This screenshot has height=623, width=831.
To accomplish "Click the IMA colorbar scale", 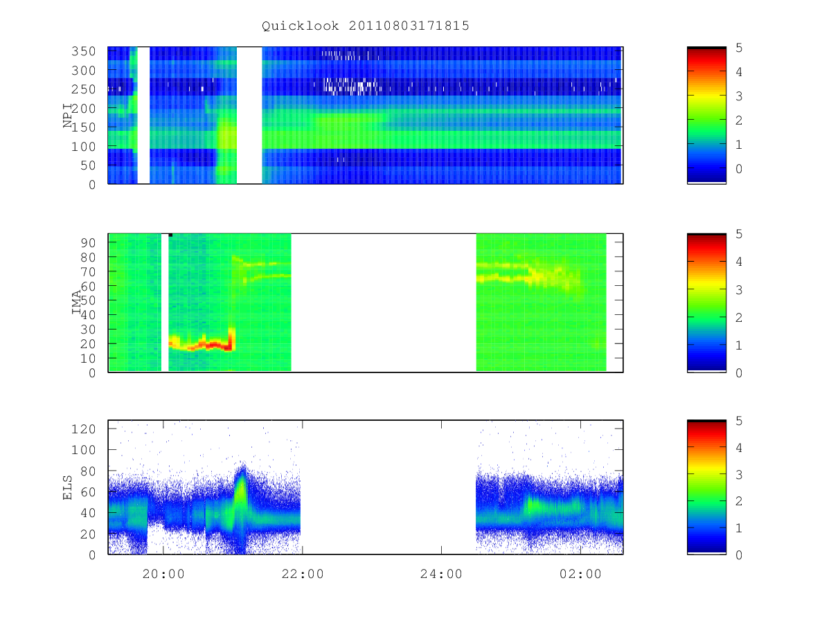I will click(706, 303).
